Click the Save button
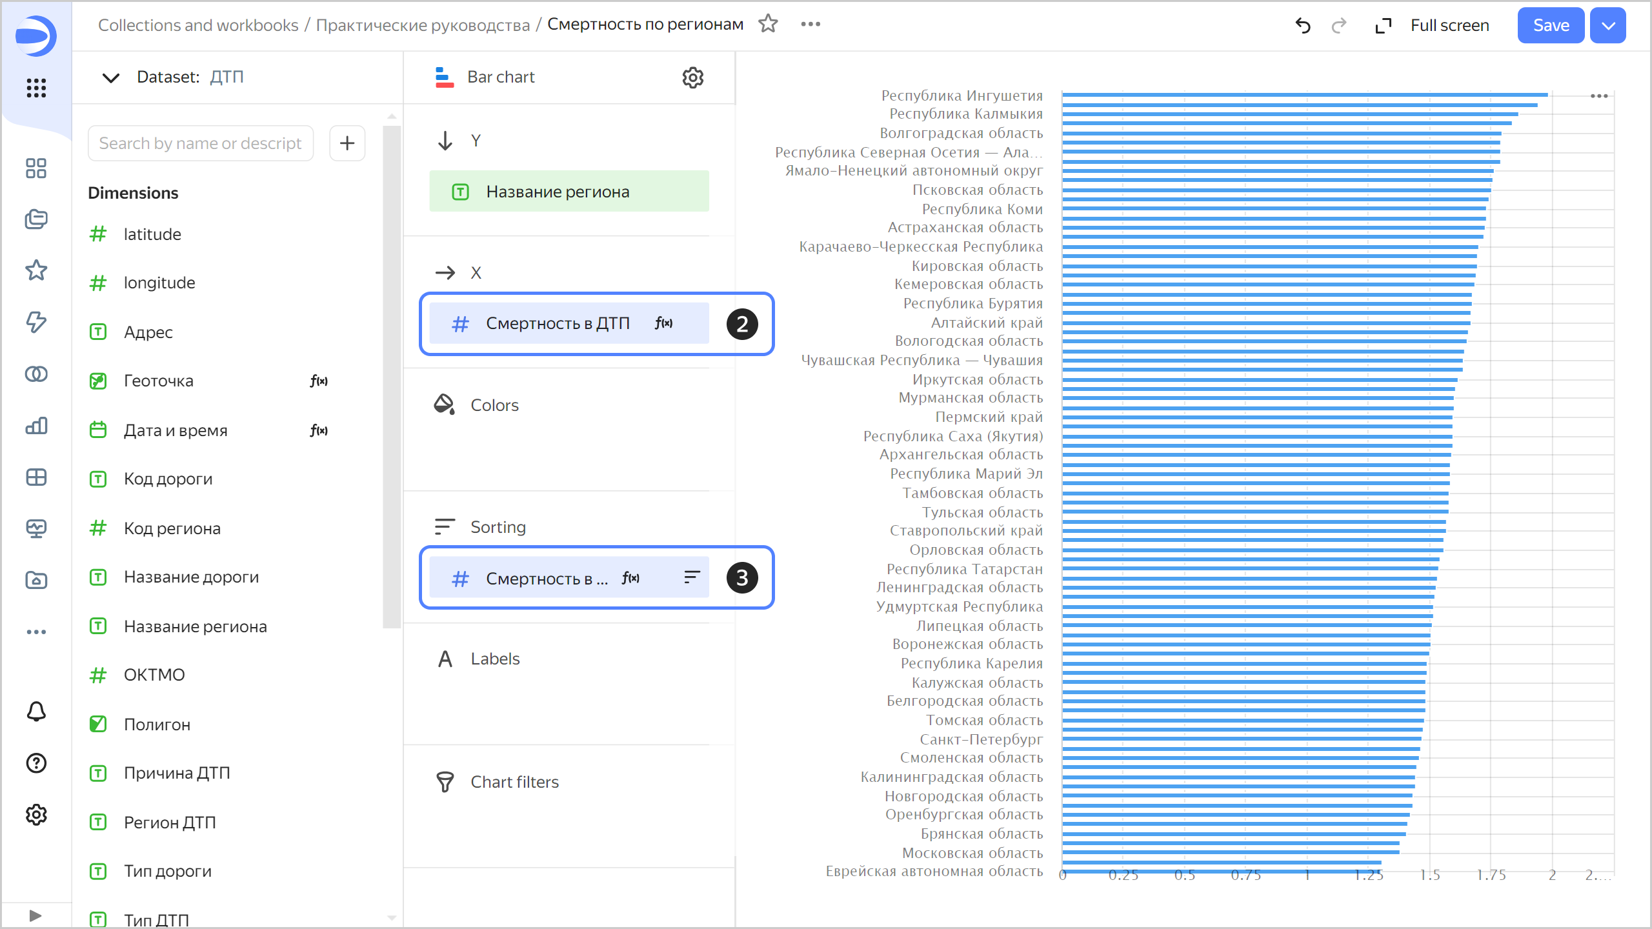This screenshot has height=929, width=1652. (x=1550, y=25)
